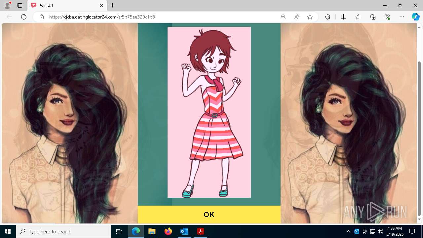Click scrollbar down arrow
Viewport: 423px width, 238px height.
click(419, 219)
